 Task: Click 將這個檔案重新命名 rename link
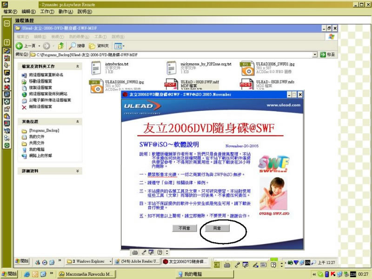coord(46,75)
